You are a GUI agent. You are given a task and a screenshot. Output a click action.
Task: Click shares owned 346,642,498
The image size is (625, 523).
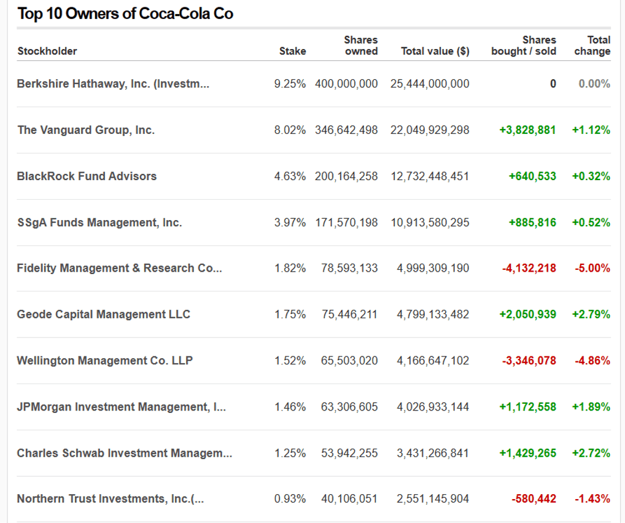click(346, 130)
